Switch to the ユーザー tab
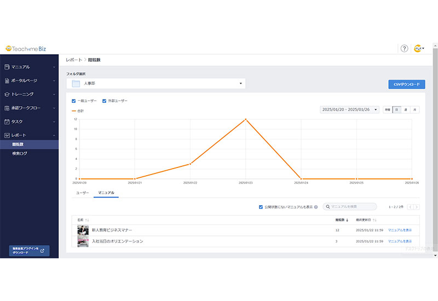 [x=82, y=193]
